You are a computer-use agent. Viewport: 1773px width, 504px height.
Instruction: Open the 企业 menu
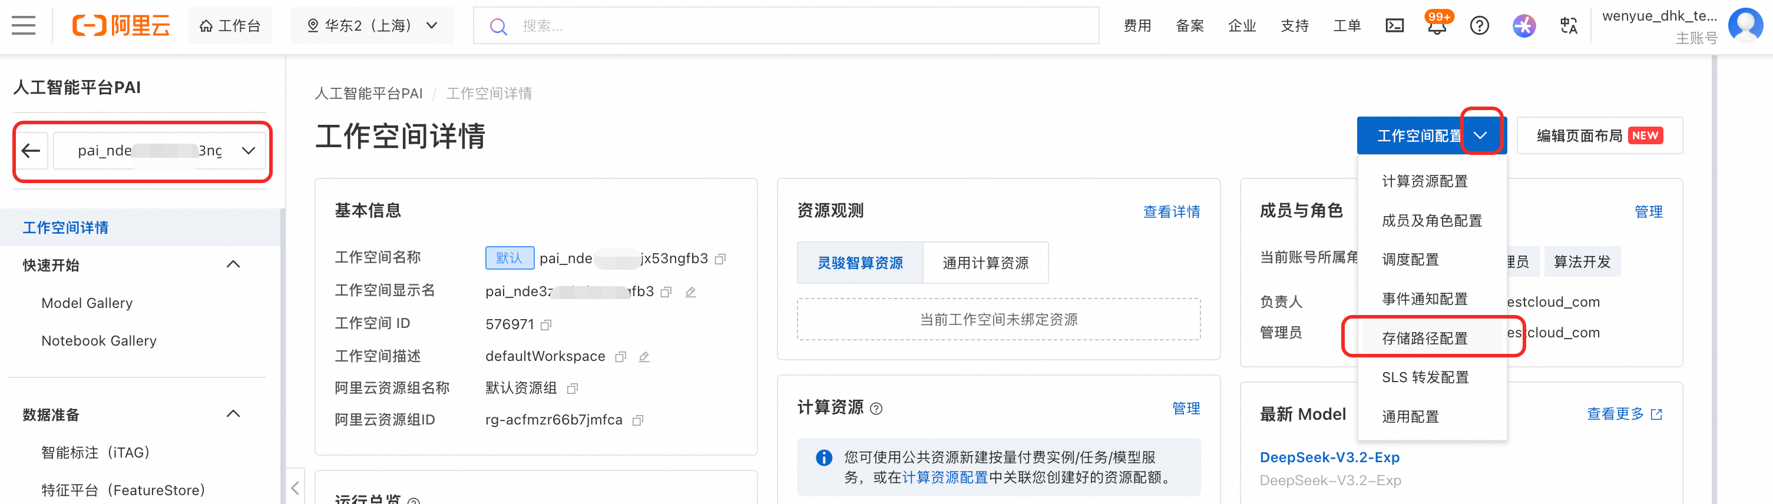click(1242, 25)
